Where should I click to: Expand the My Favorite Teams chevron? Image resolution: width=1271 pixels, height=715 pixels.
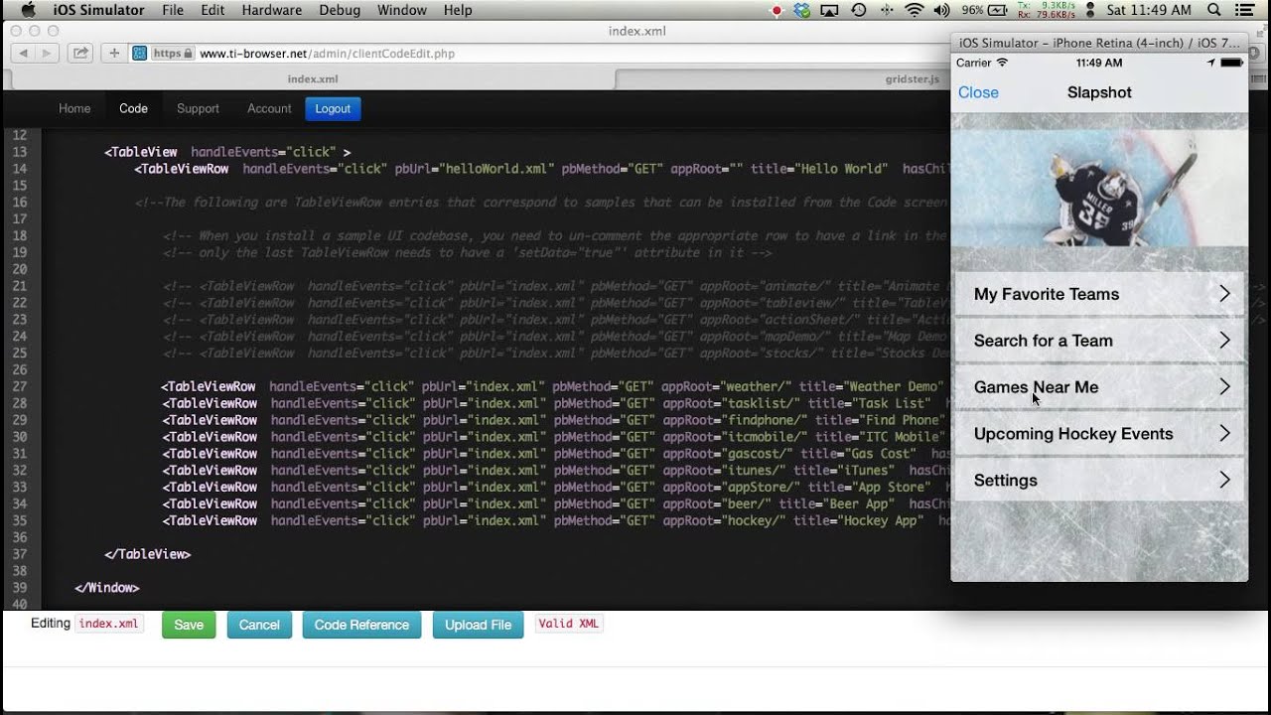(1224, 294)
